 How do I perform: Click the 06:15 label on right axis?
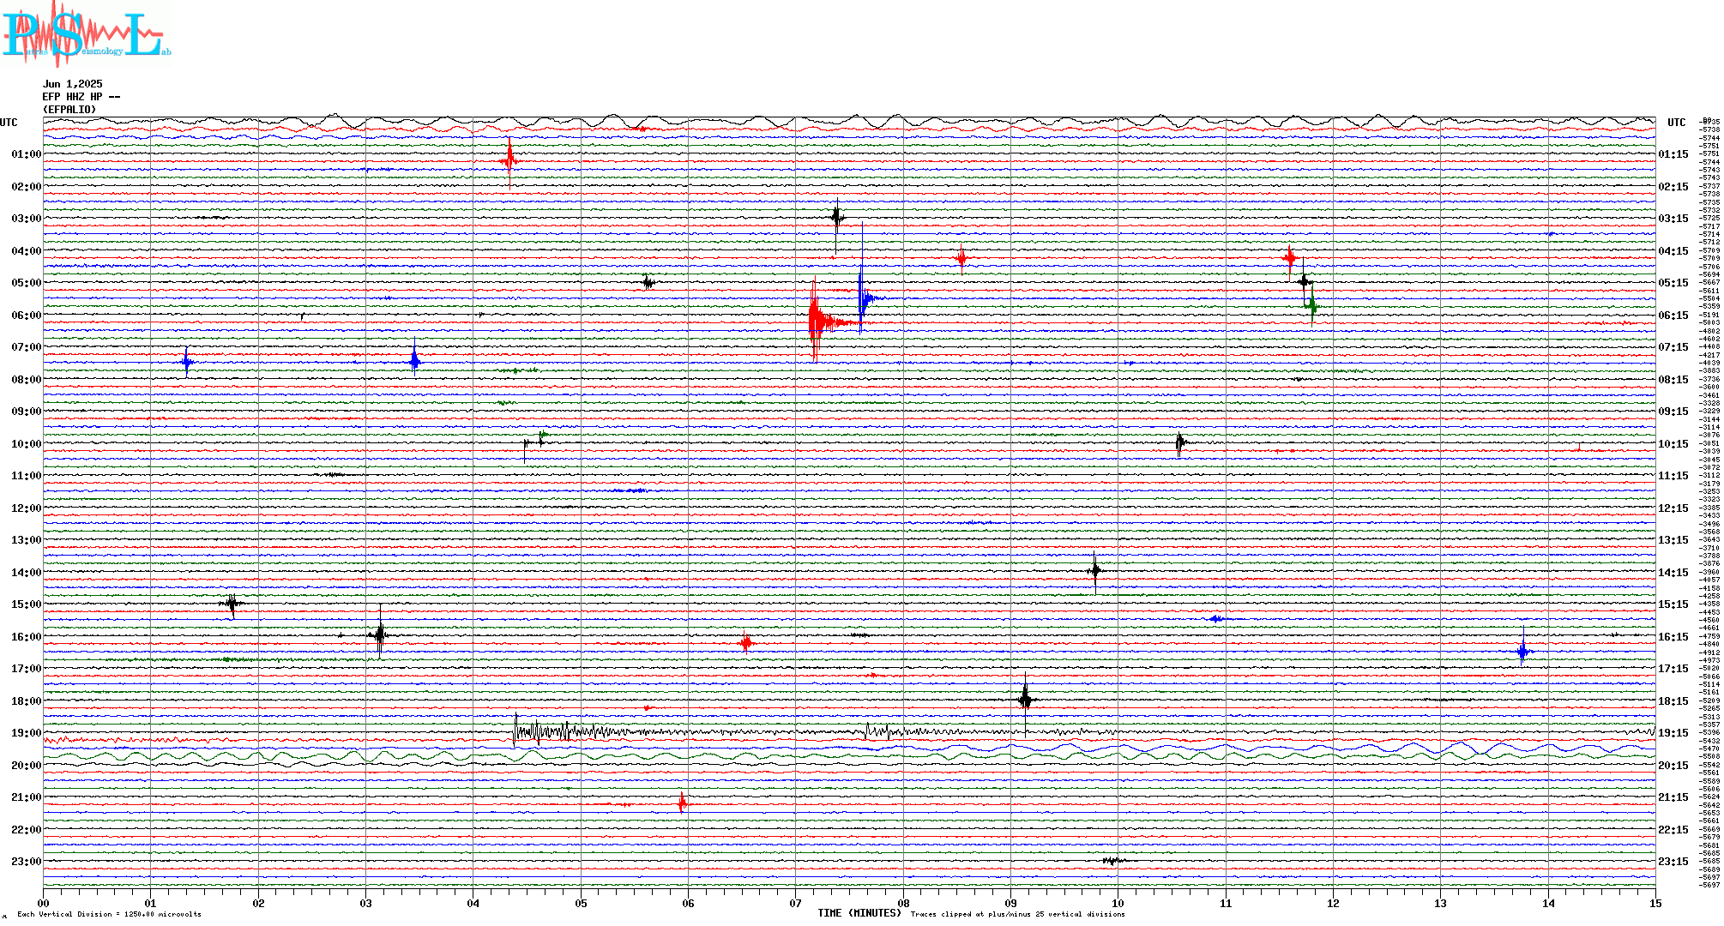click(x=1673, y=316)
